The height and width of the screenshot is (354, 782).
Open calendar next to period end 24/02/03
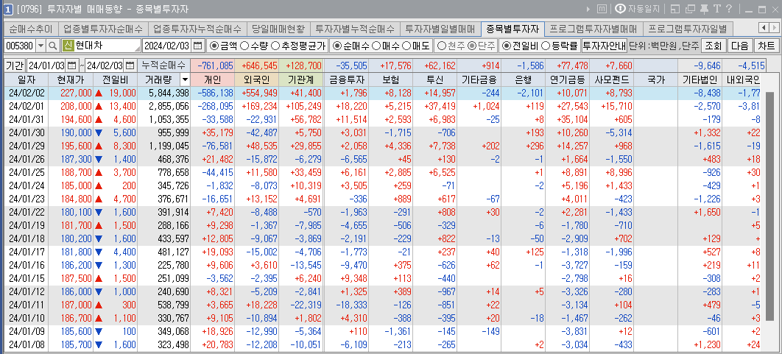coord(130,66)
